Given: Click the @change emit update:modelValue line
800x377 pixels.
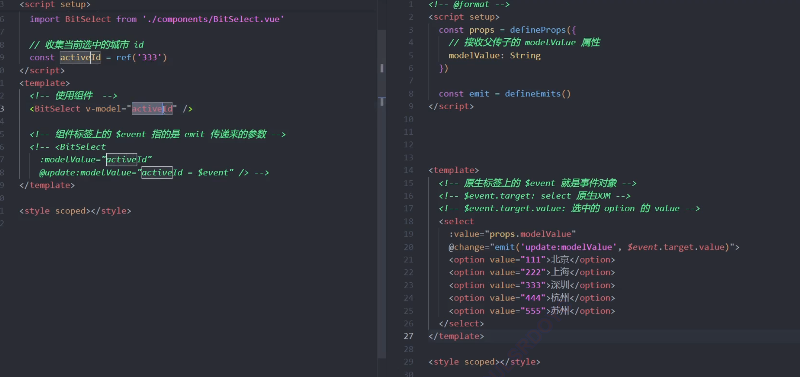Looking at the screenshot, I should point(594,247).
